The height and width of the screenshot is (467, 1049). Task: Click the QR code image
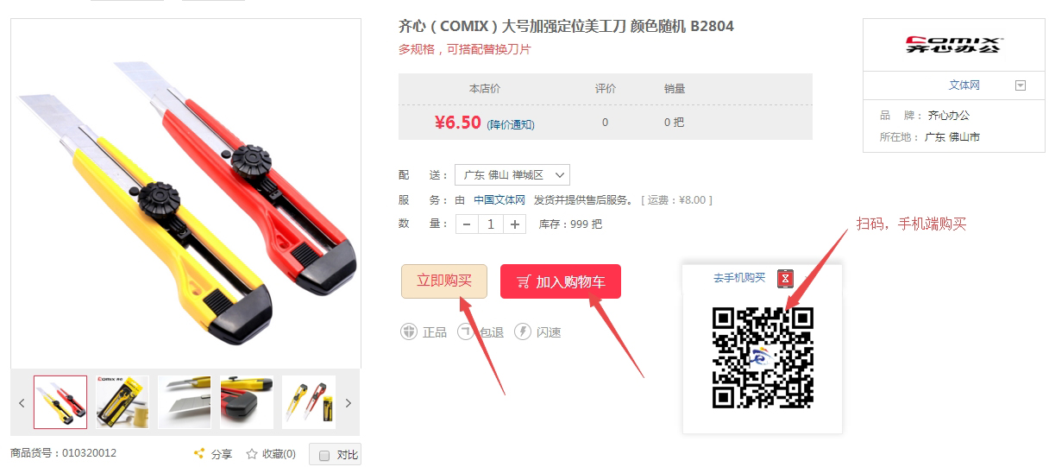(762, 357)
